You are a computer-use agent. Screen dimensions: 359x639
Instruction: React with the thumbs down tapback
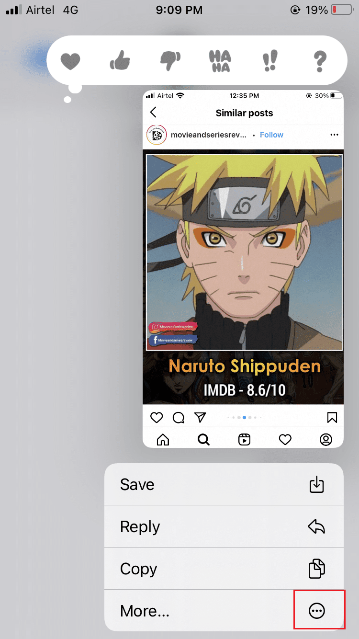click(170, 61)
